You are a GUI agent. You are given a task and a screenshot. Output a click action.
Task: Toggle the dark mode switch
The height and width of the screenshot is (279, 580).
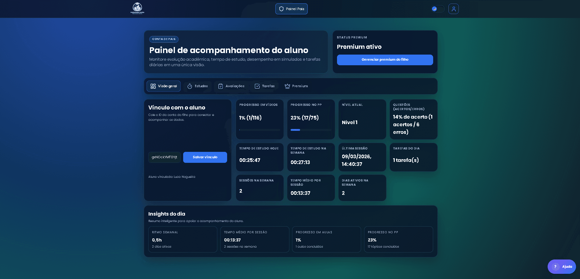[x=437, y=9]
